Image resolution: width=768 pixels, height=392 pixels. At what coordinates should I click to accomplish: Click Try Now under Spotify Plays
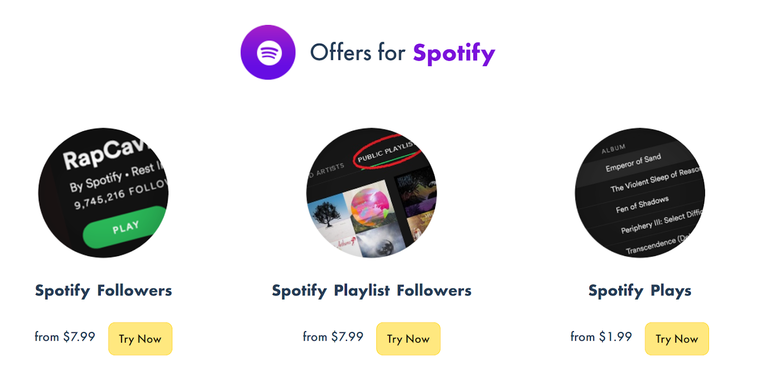click(x=677, y=339)
